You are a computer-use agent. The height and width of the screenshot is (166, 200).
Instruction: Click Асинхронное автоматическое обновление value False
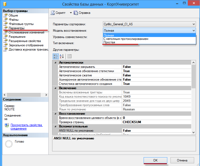point(156,80)
